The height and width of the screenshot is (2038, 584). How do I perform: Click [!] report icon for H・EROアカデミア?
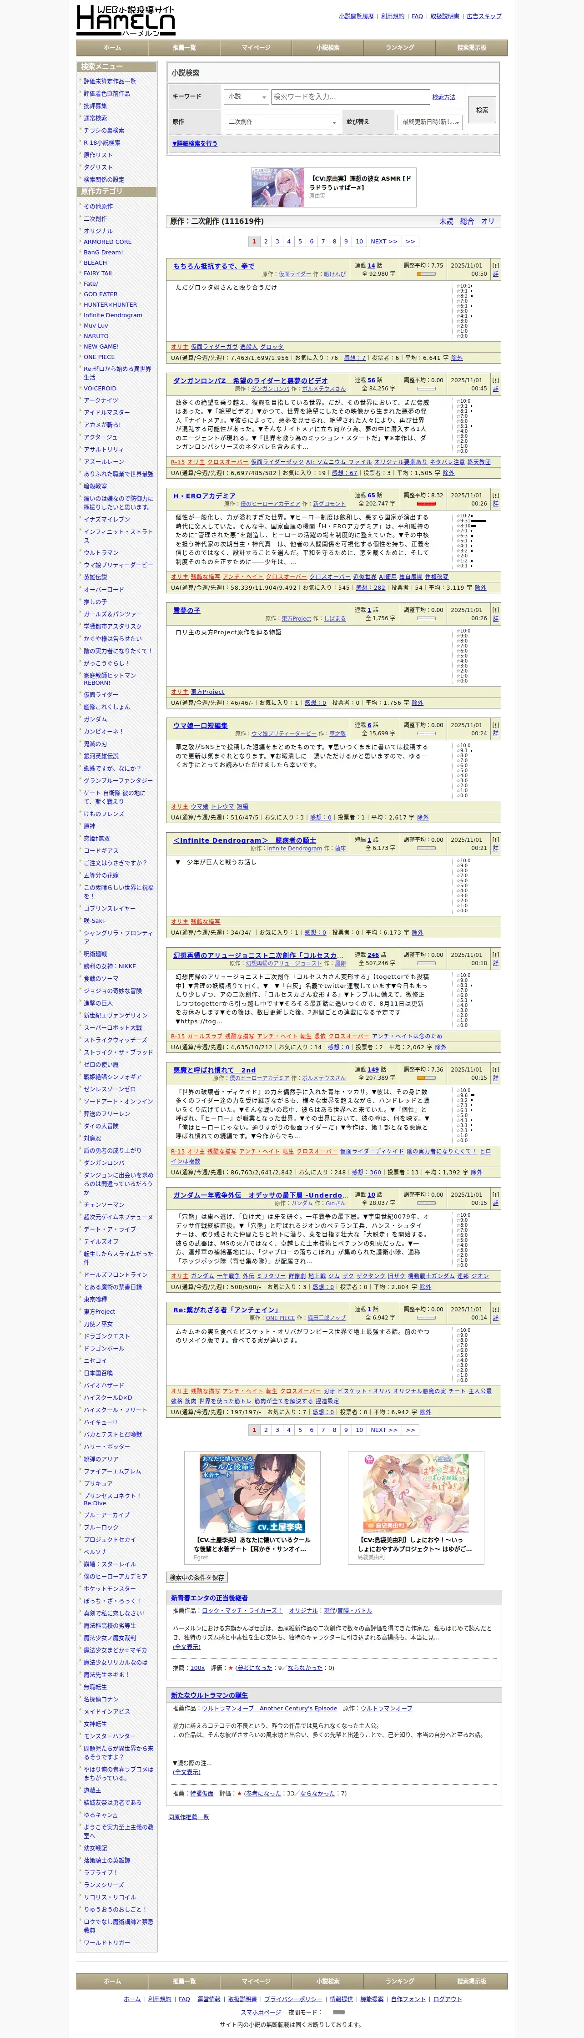[495, 495]
